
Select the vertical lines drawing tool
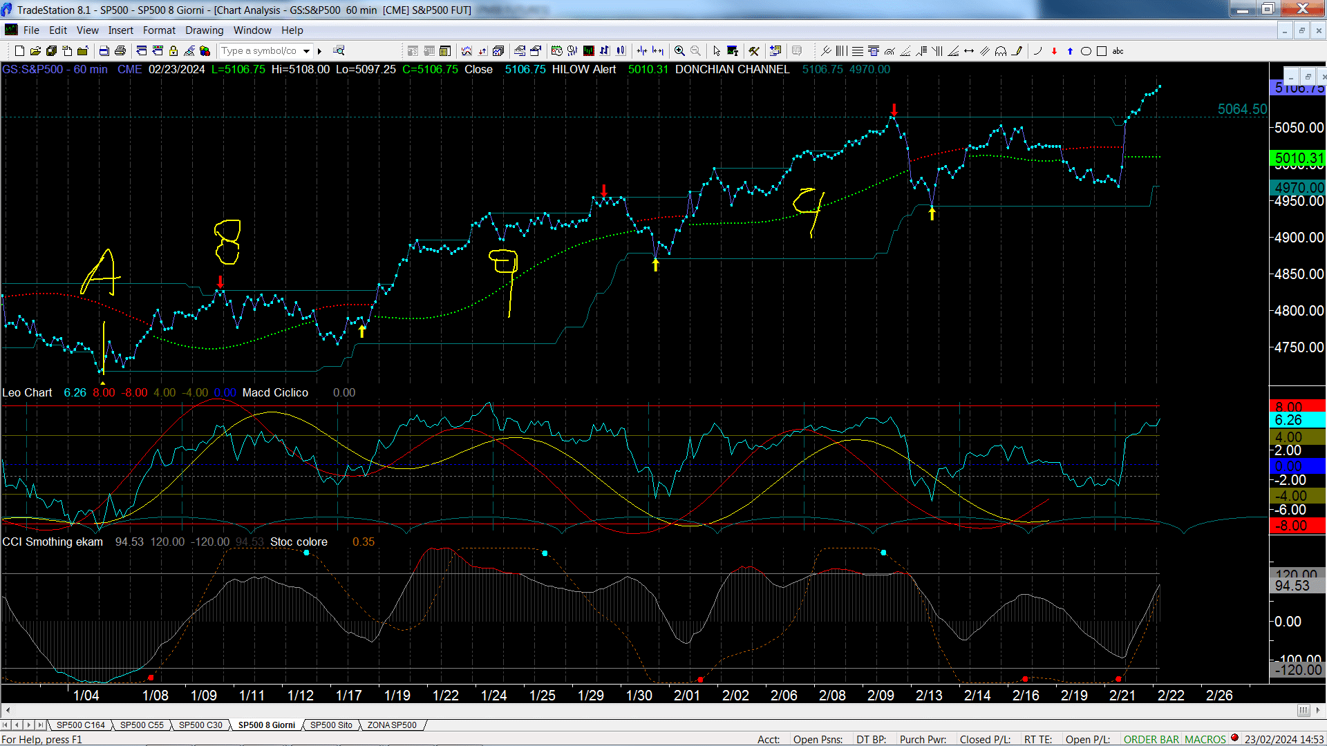(841, 51)
